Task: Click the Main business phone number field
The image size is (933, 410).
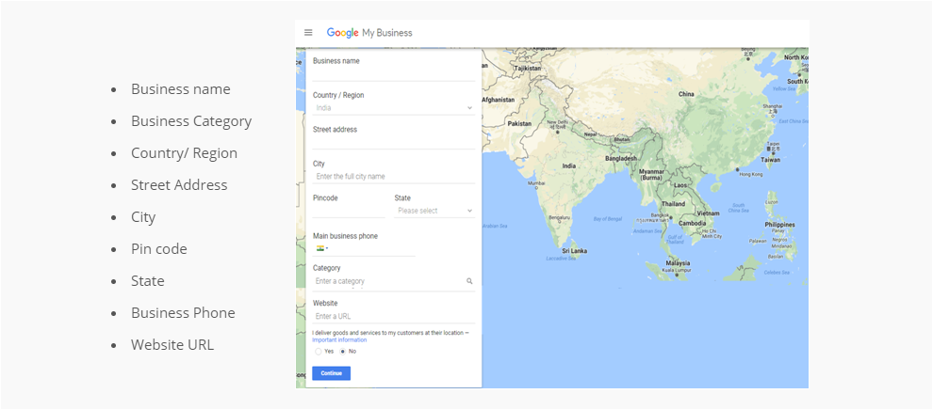Action: pyautogui.click(x=372, y=249)
